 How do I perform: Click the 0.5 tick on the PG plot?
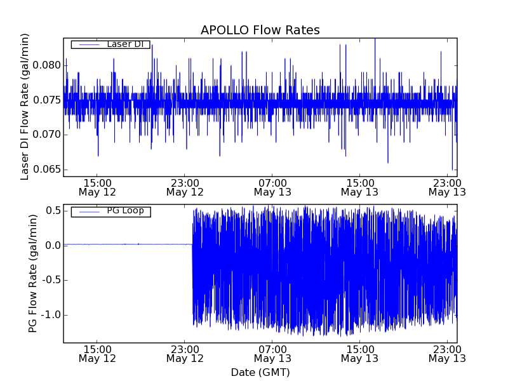click(x=53, y=211)
